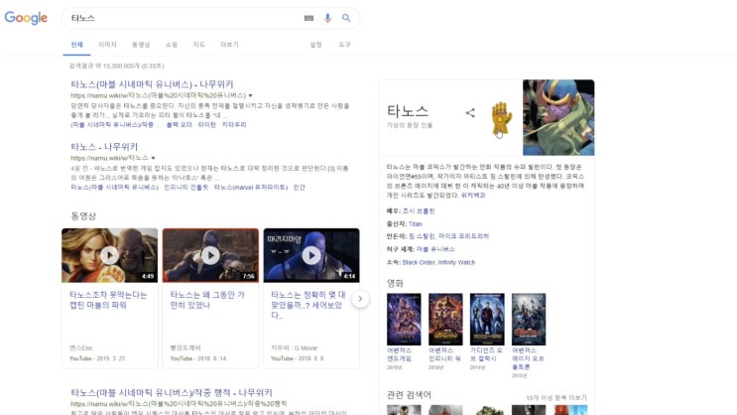This screenshot has width=737, height=415.
Task: Open 어벤져스: 엔드게임 movie poster
Action: pos(404,319)
